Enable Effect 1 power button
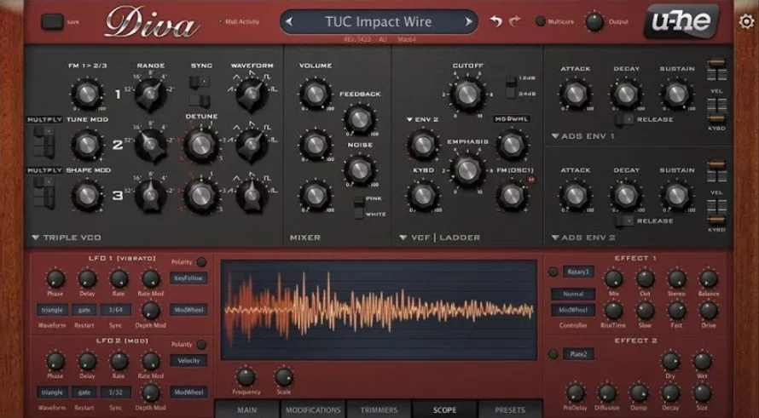This screenshot has height=418, width=759. (553, 272)
